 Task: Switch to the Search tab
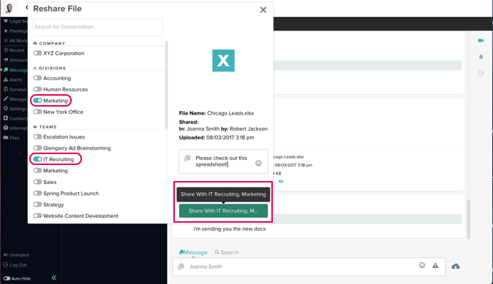227,253
